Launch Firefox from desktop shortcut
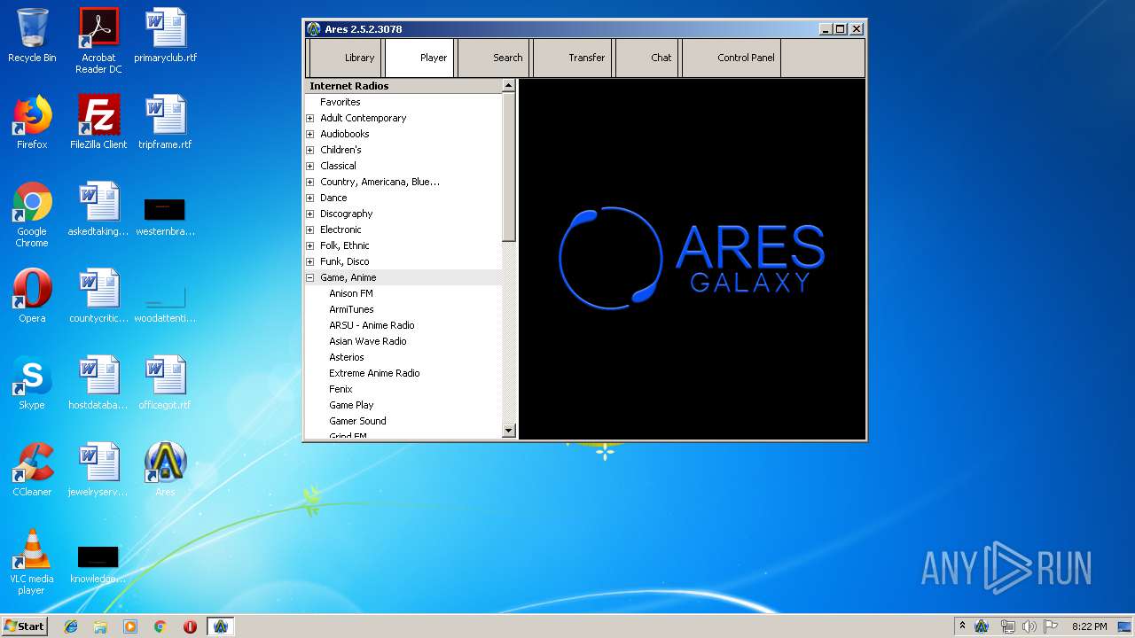 point(32,122)
